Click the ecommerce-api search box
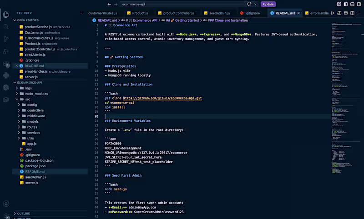Screen dimensions: 364x219 click(x=182, y=4)
